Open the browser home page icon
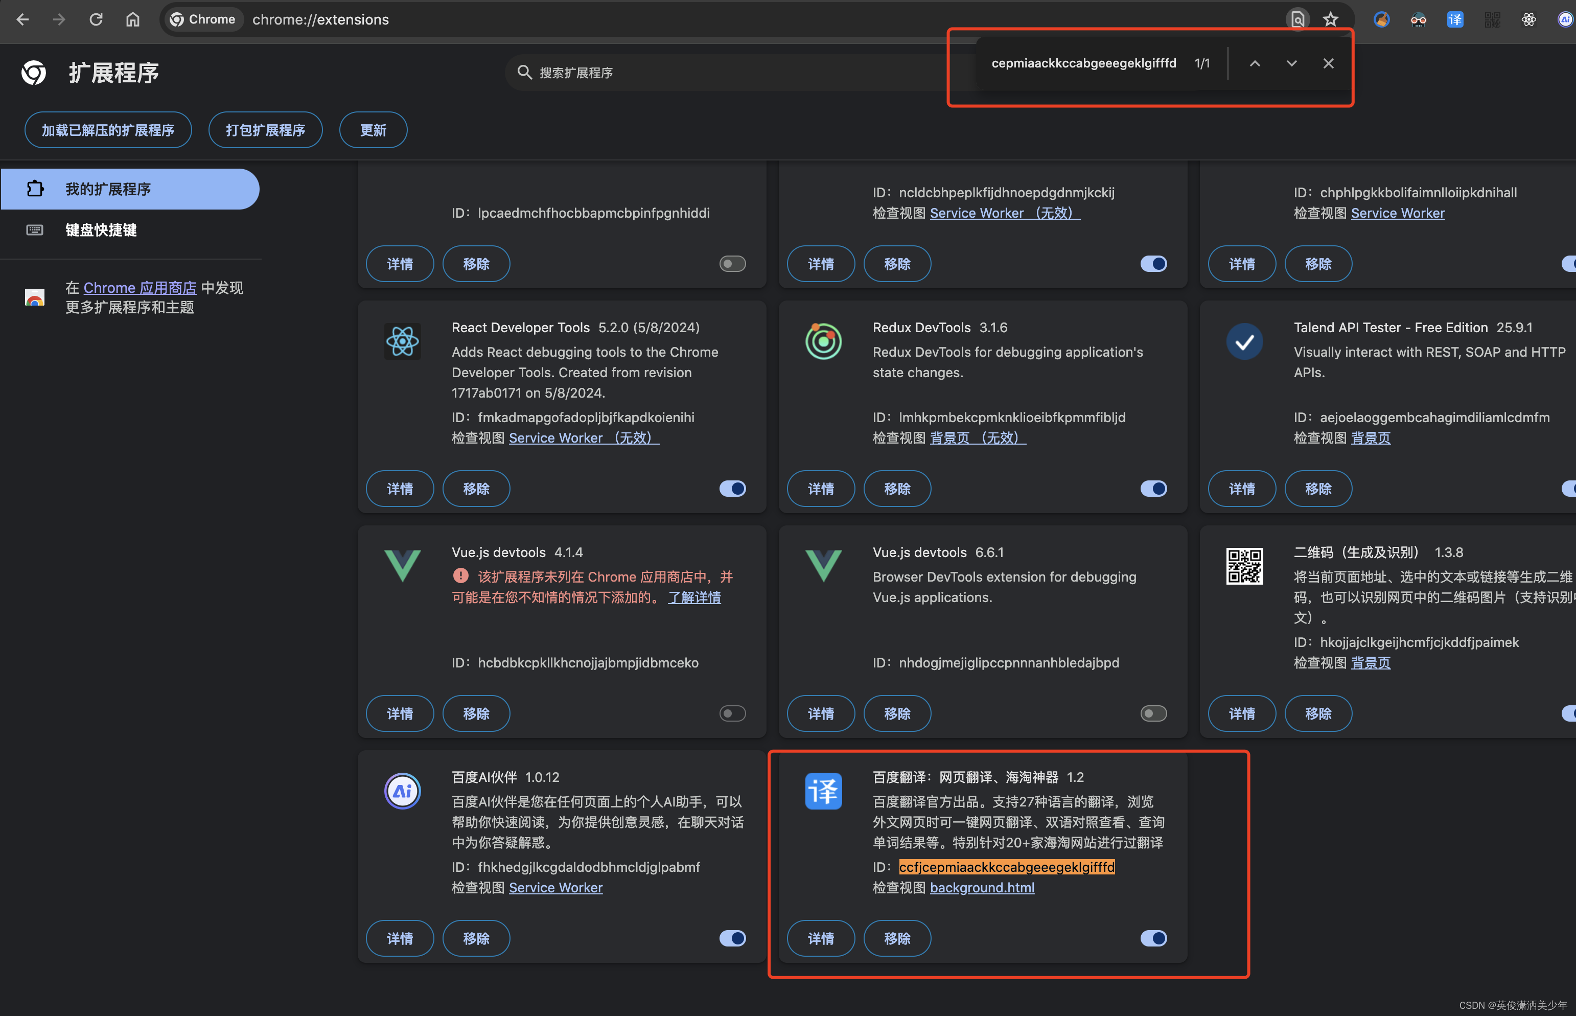Viewport: 1576px width, 1016px height. (132, 19)
